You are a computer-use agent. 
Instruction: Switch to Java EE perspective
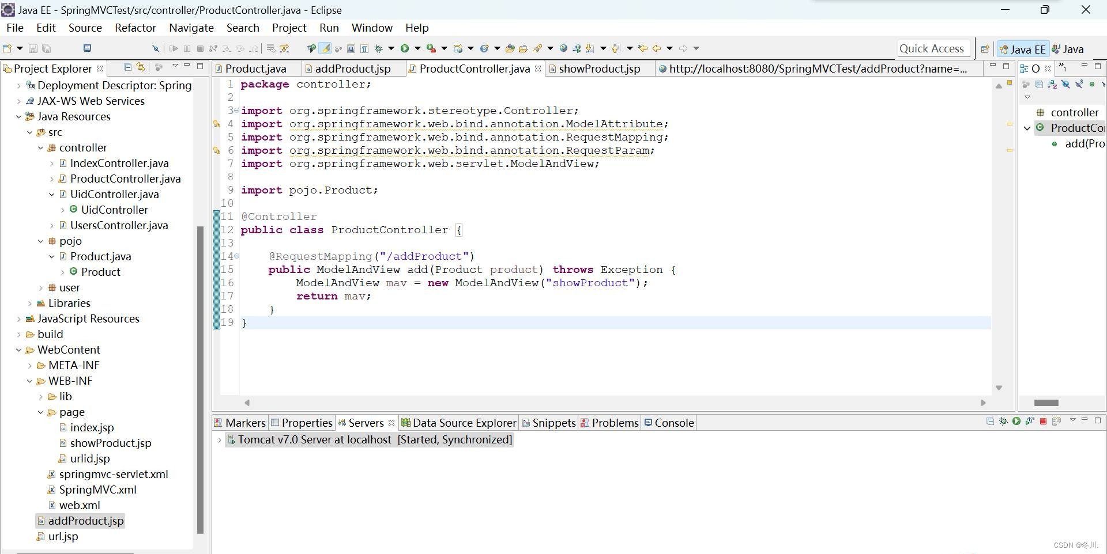click(1023, 49)
